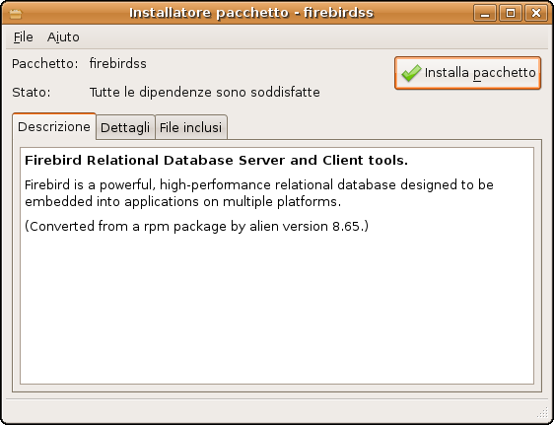This screenshot has height=425, width=554.
Task: Click the heading 'Firebird Relational Database Server and Client tools.'
Action: 217,161
